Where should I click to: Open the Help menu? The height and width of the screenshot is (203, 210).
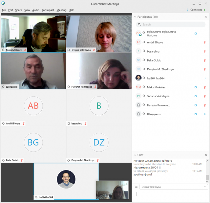point(72,10)
